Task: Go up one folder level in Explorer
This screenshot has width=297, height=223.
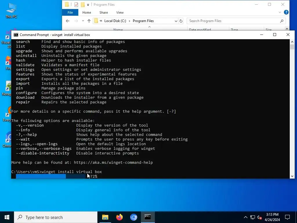Action: [89, 21]
